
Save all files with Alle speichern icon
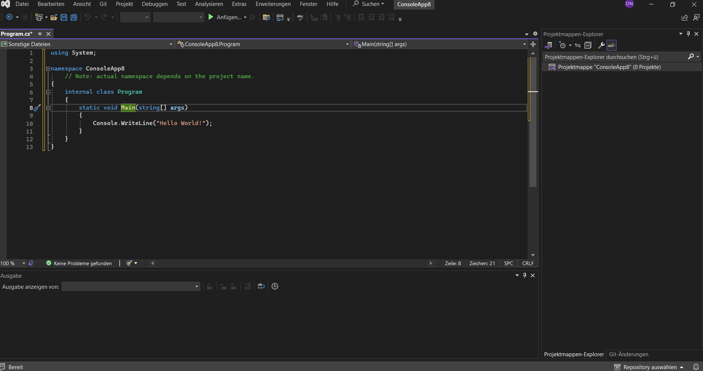[74, 17]
